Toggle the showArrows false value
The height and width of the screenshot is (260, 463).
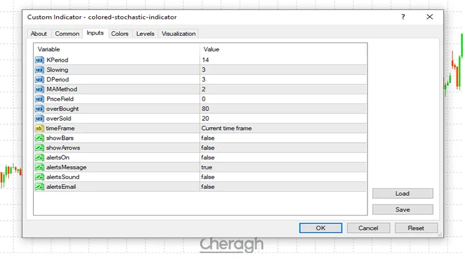pos(208,148)
